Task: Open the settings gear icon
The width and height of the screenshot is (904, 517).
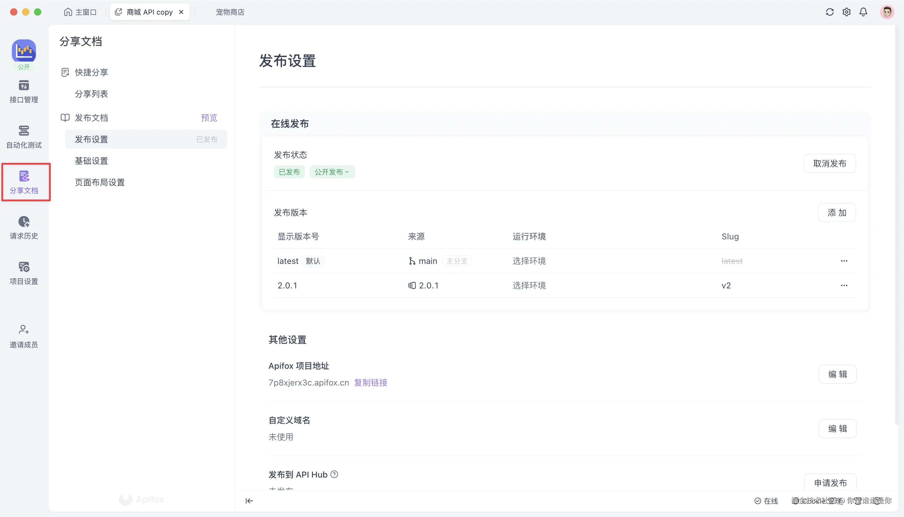Action: 847,12
